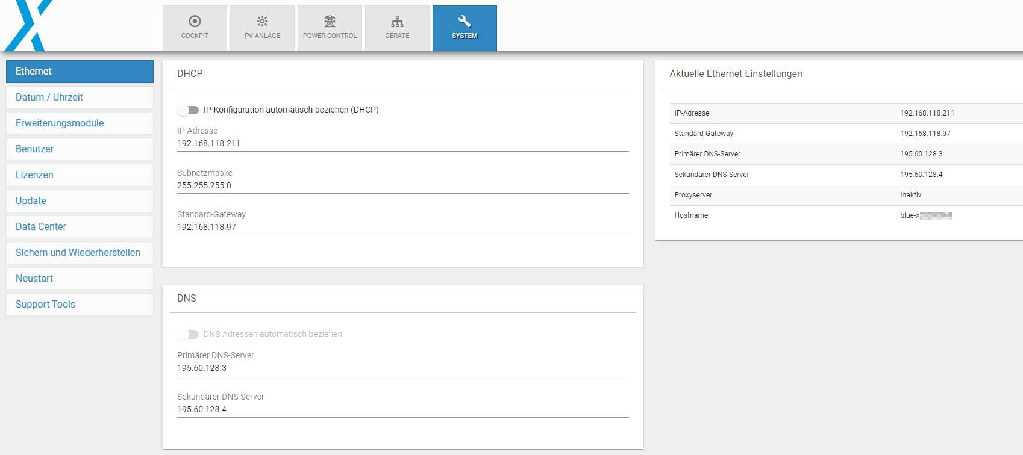Open Erweiterungsmodule page
The height and width of the screenshot is (455, 1023).
[80, 123]
